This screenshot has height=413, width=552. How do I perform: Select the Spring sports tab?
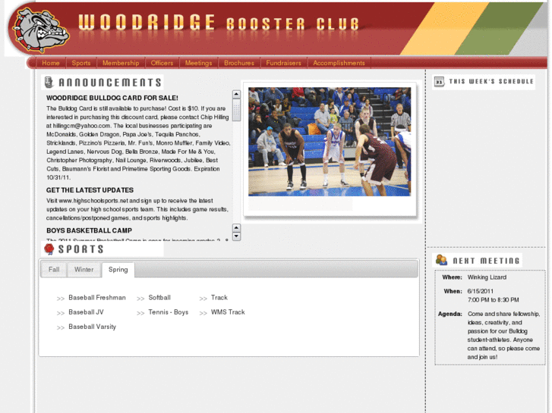(x=118, y=270)
